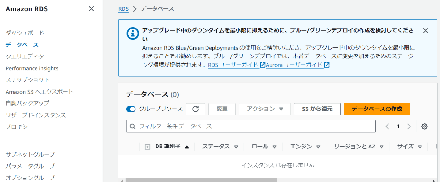This screenshot has height=182, width=440.
Task: Dismiss the blue/green deployment info banner
Action: (x=426, y=30)
